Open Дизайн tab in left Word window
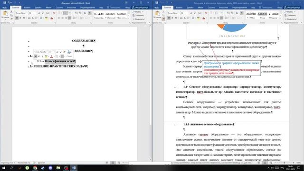Image resolution: width=304 pixels, height=171 pixels. [x=38, y=8]
